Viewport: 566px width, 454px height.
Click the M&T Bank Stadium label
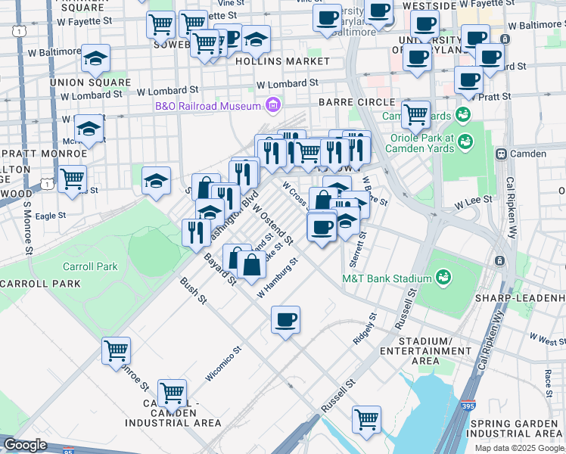pos(387,278)
